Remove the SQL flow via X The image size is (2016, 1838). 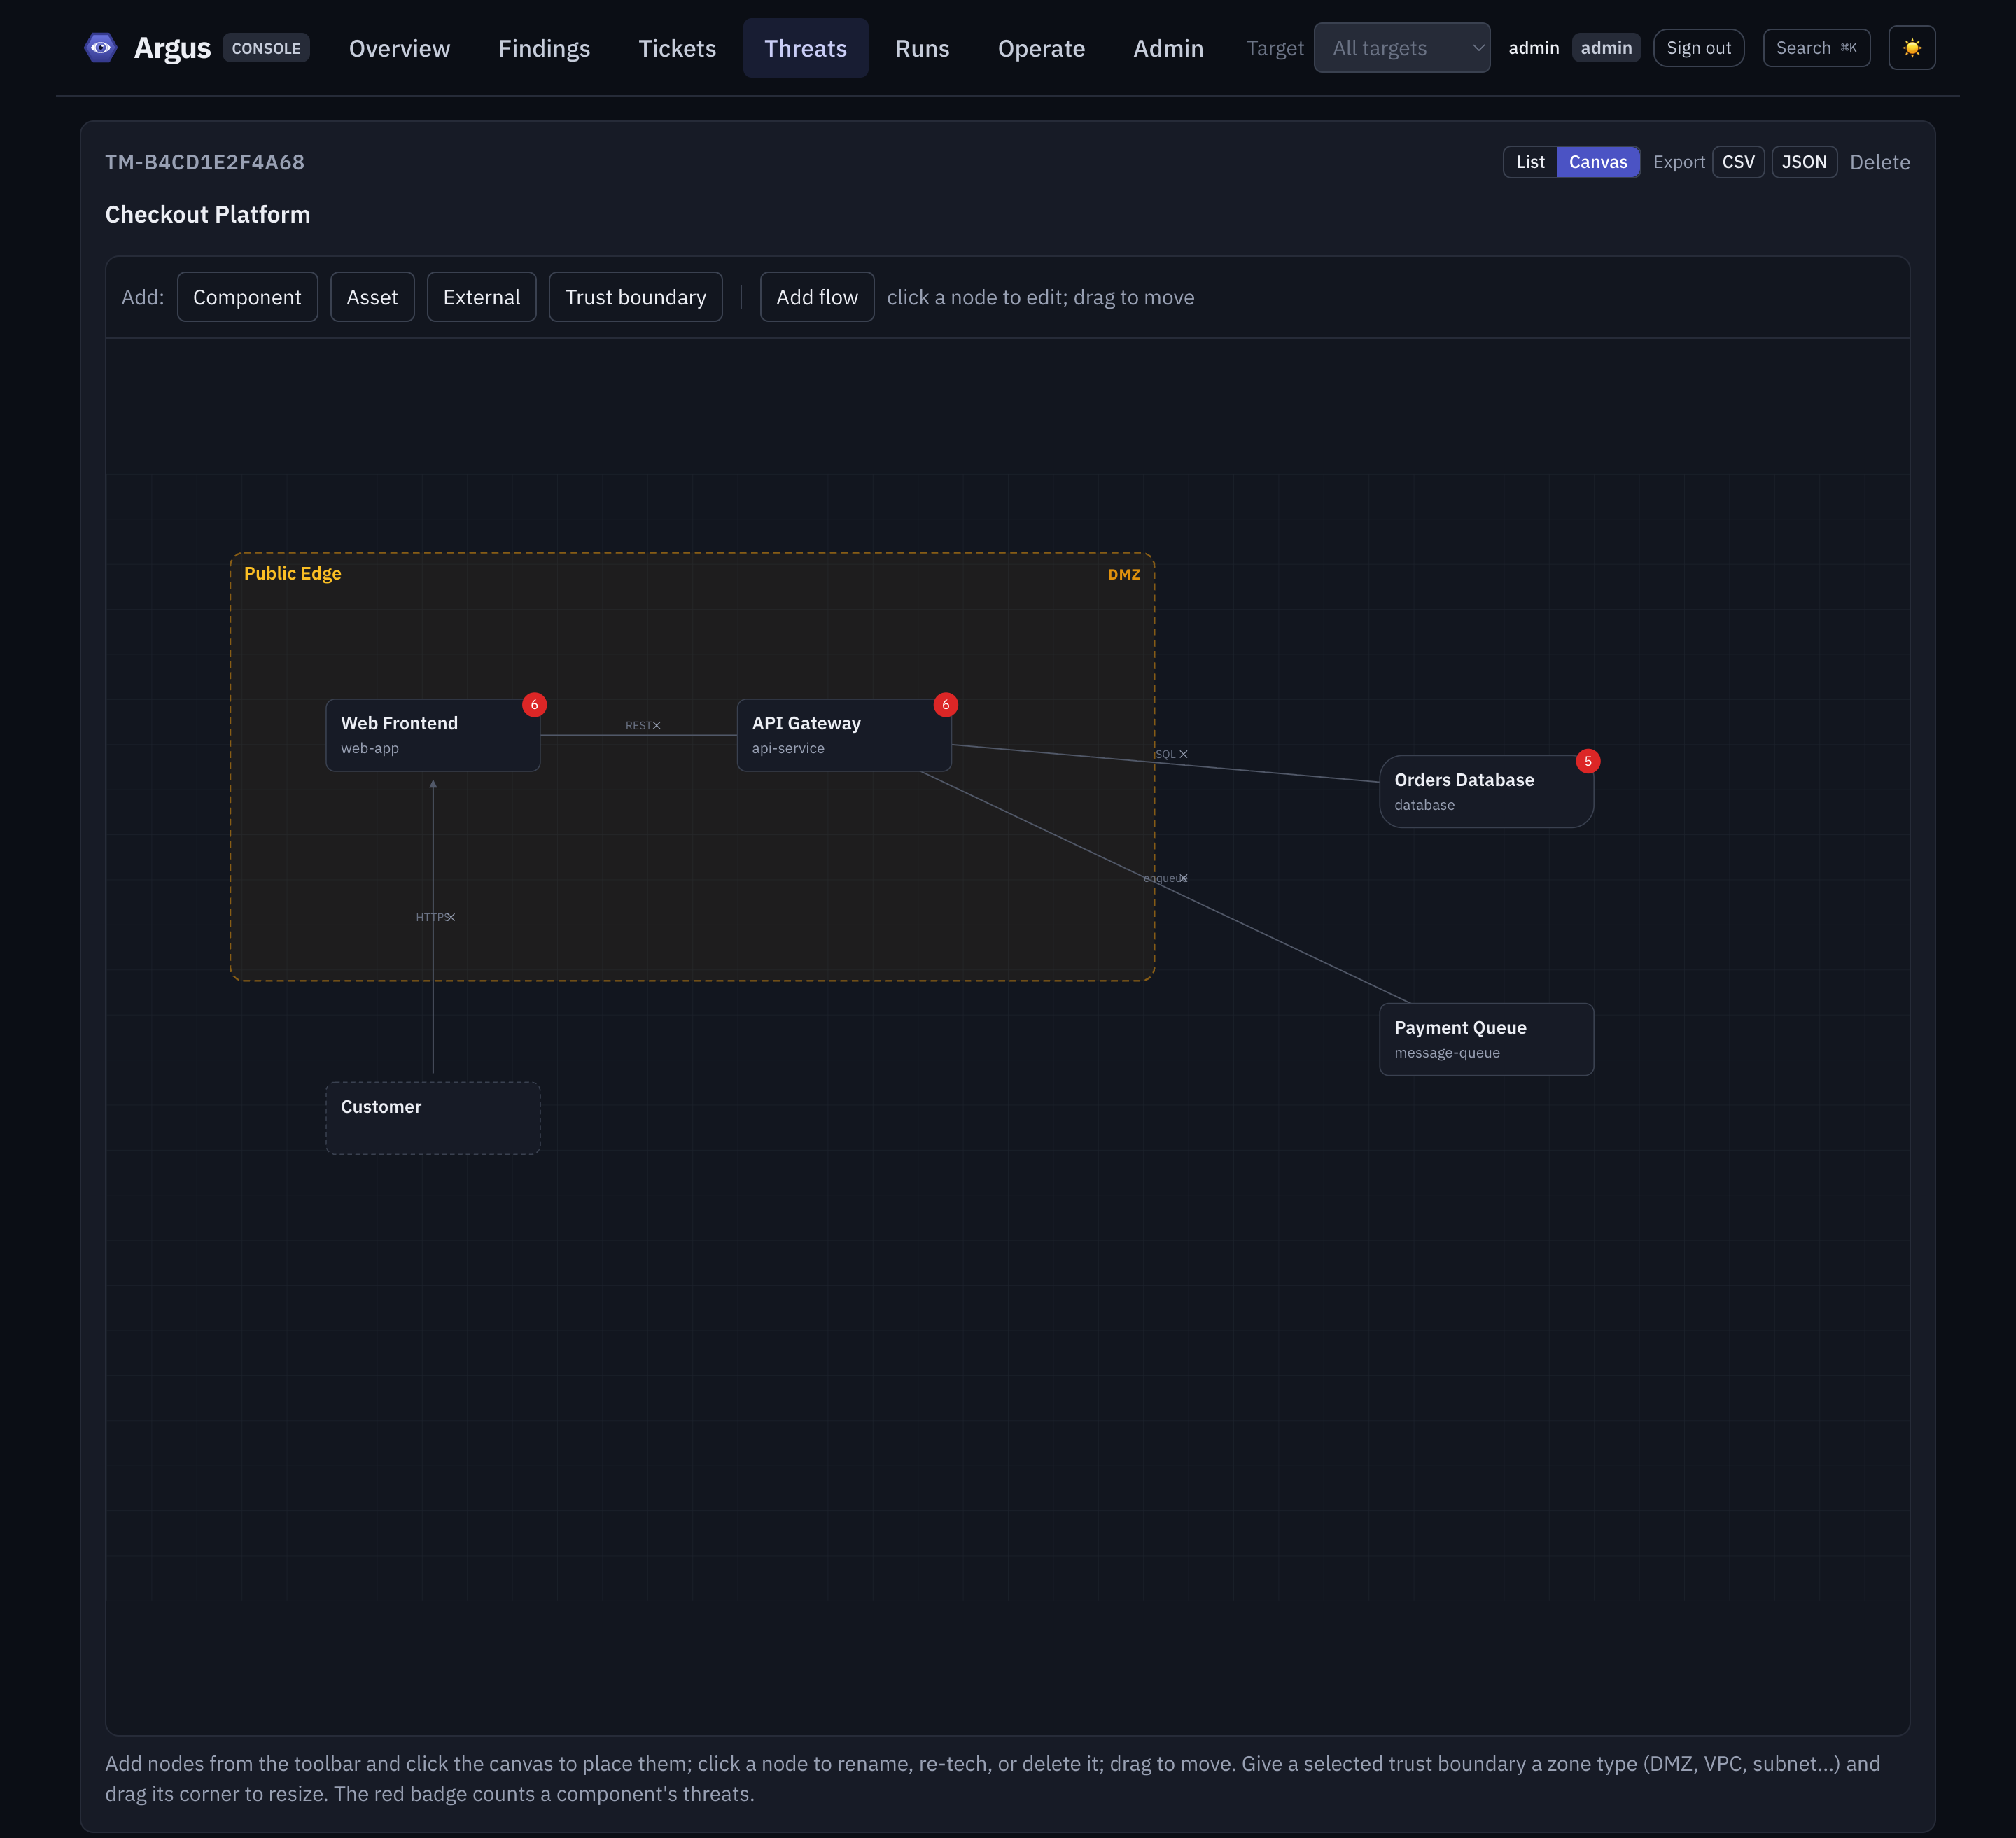(x=1183, y=755)
